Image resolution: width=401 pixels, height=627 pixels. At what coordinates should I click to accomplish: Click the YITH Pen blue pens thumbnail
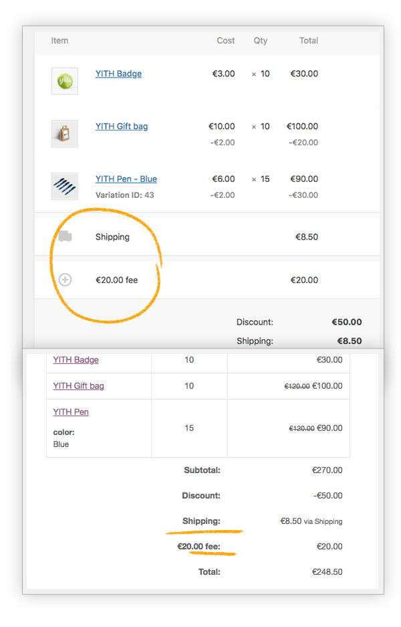tap(65, 186)
